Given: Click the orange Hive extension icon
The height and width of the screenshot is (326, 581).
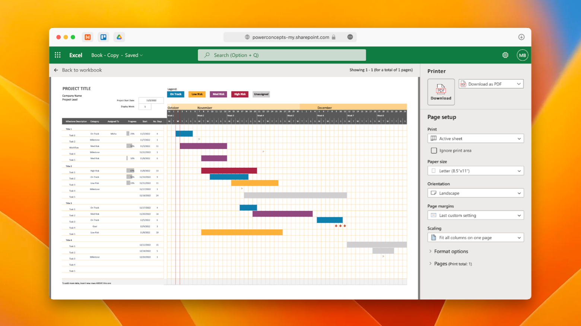Looking at the screenshot, I should (x=87, y=37).
